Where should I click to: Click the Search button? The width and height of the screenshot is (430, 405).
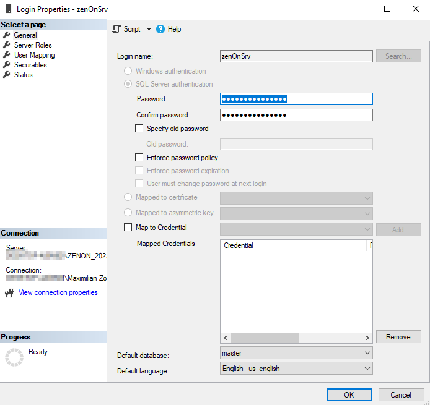pyautogui.click(x=398, y=56)
